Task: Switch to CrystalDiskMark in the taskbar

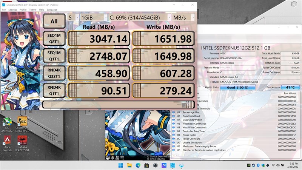Action: 173,165
